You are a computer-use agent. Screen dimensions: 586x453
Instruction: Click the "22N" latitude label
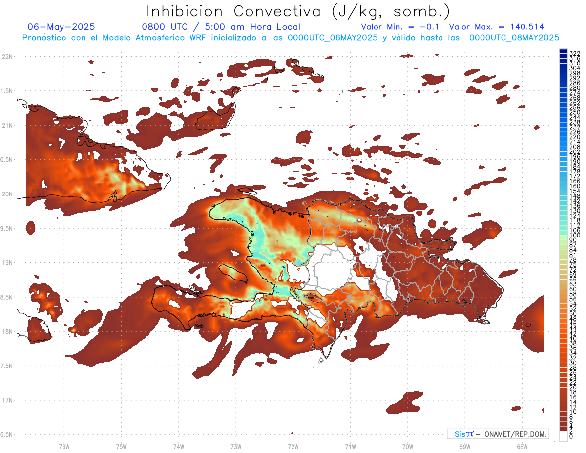pyautogui.click(x=7, y=57)
